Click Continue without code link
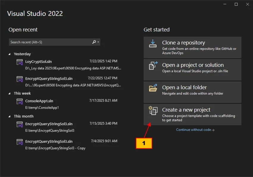The height and width of the screenshot is (177, 253). (x=195, y=130)
